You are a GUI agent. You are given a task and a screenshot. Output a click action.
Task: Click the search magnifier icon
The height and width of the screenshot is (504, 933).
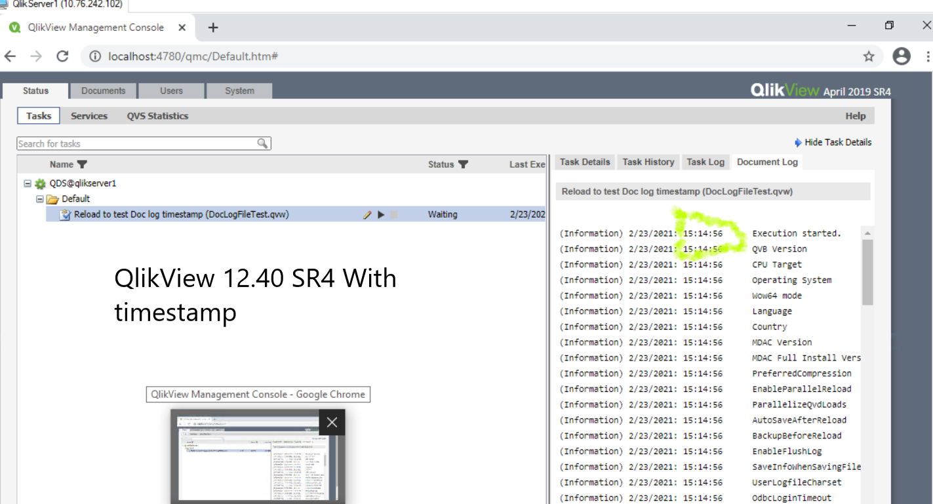click(x=263, y=143)
